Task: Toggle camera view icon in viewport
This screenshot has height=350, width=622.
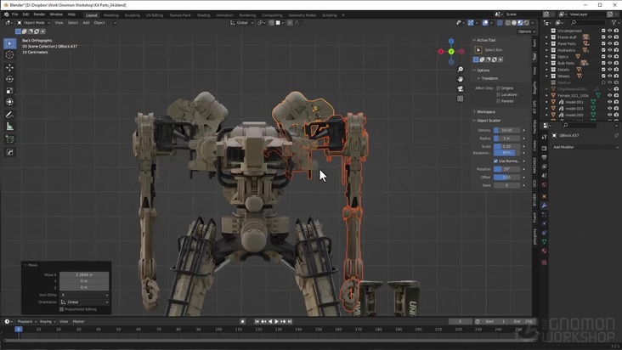Action: [461, 89]
